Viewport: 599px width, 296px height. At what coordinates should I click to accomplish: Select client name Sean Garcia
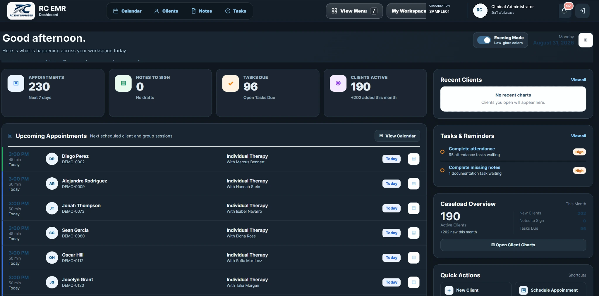75,230
